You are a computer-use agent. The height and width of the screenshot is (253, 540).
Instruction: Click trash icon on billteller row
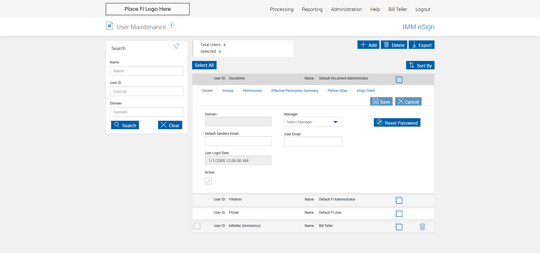tap(422, 227)
